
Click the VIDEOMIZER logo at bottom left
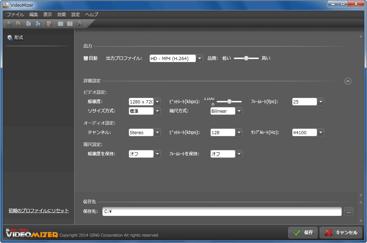coord(32,233)
